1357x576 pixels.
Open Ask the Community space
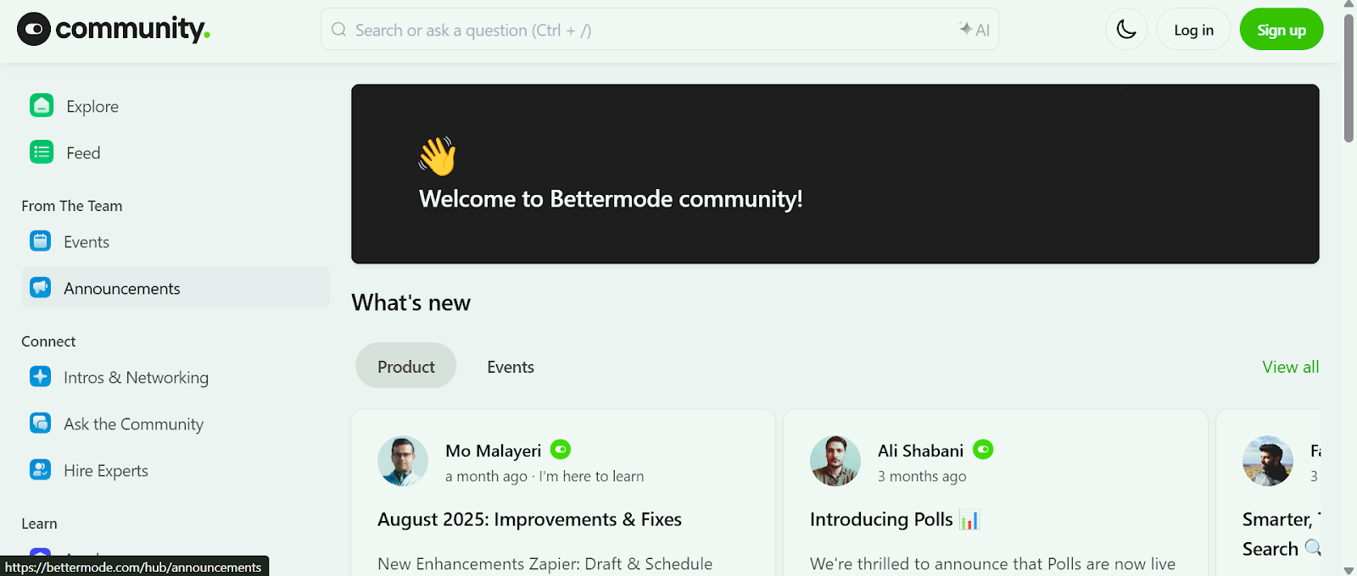click(x=176, y=424)
